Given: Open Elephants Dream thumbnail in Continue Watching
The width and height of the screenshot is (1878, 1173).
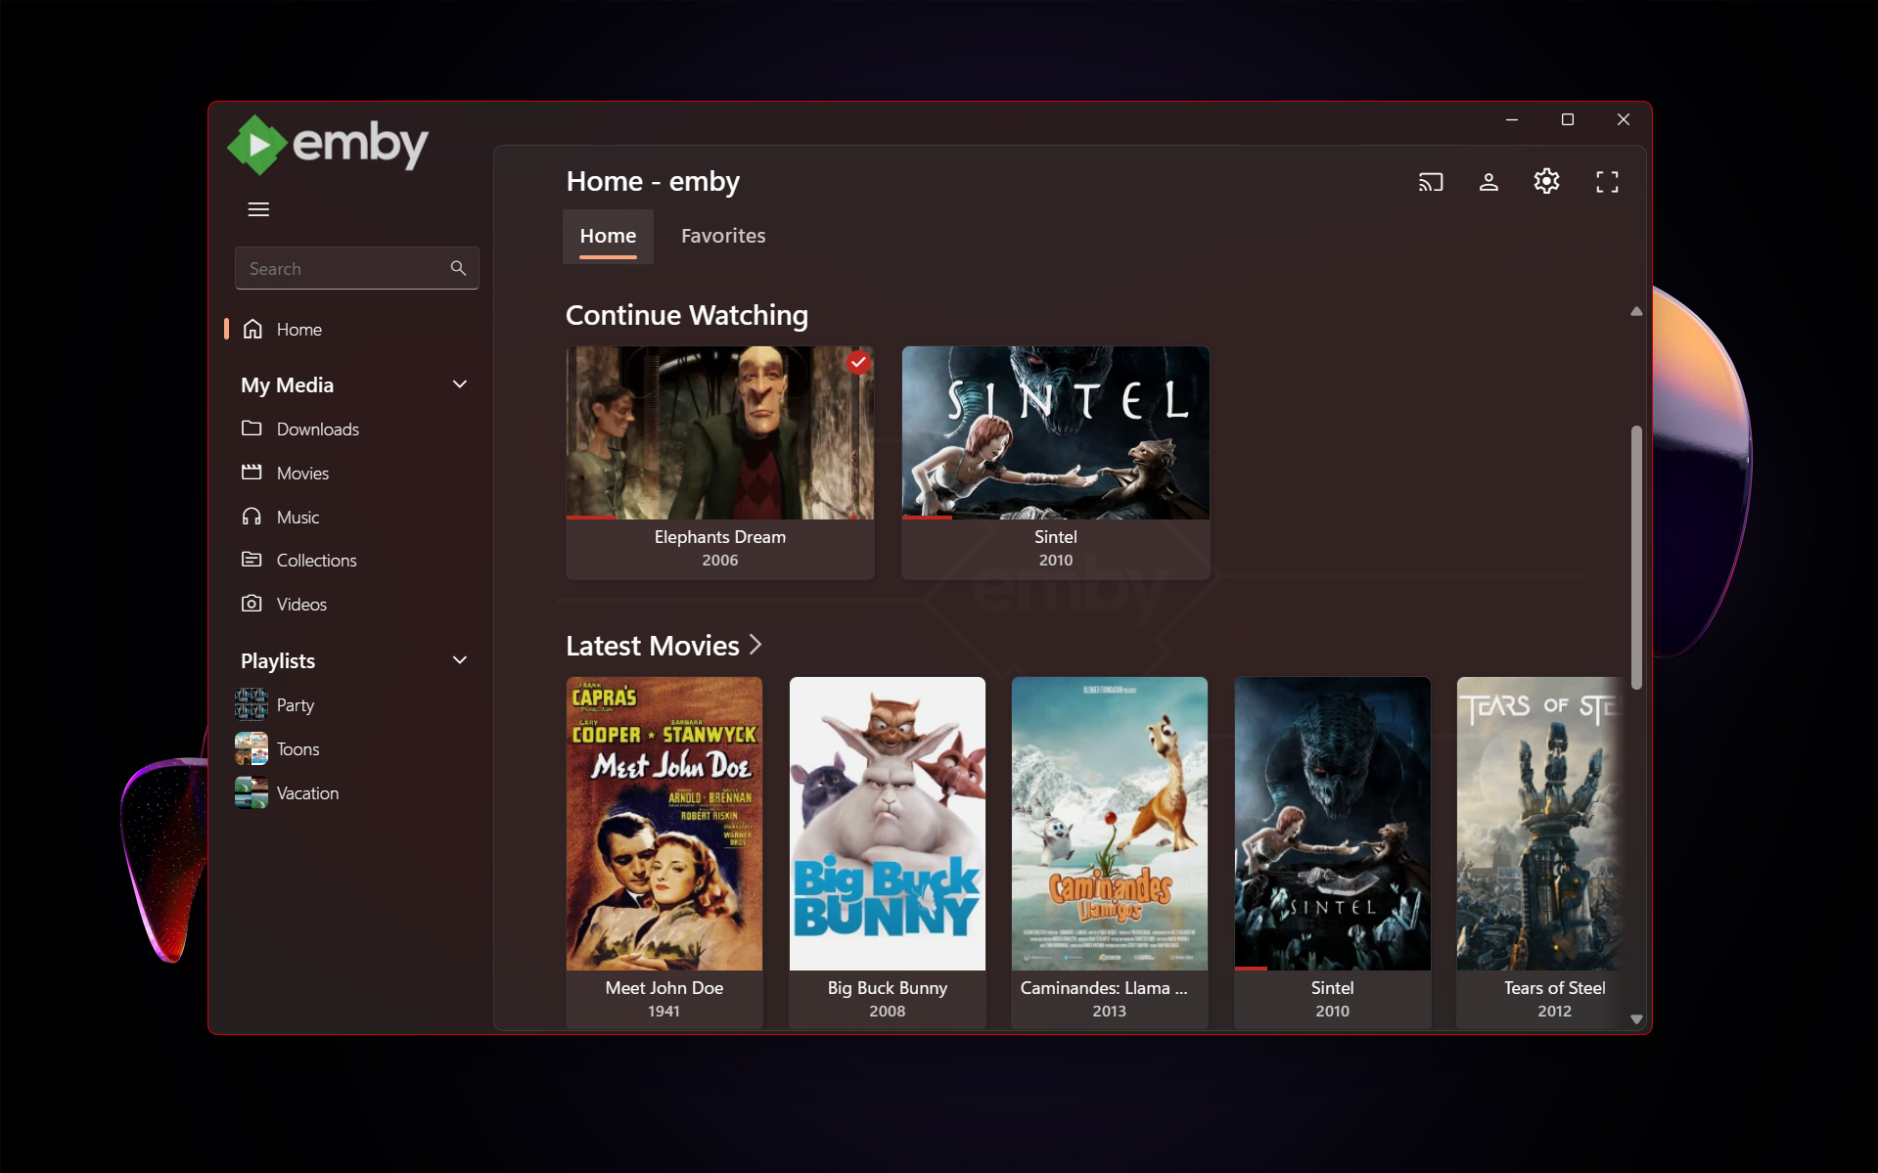Looking at the screenshot, I should click(720, 432).
